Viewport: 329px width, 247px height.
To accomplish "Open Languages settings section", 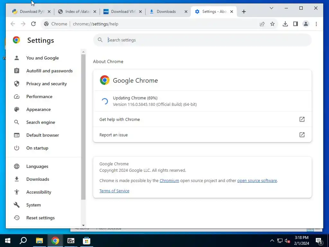I will pos(37,166).
